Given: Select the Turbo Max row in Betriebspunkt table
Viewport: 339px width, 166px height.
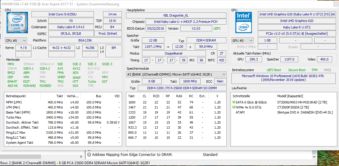Looking at the screenshot, I should click(x=63, y=117).
